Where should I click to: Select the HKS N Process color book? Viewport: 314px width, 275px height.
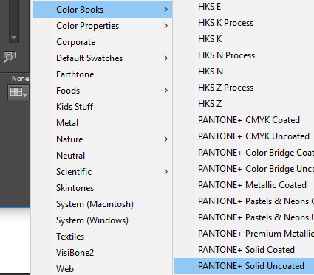coord(244,55)
